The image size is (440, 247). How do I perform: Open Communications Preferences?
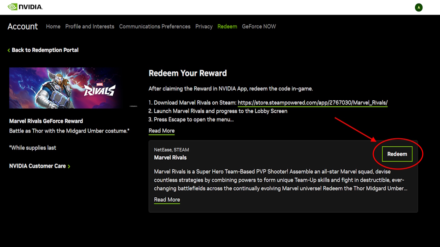[155, 26]
